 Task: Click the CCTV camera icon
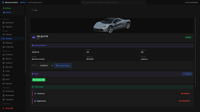[3, 79]
